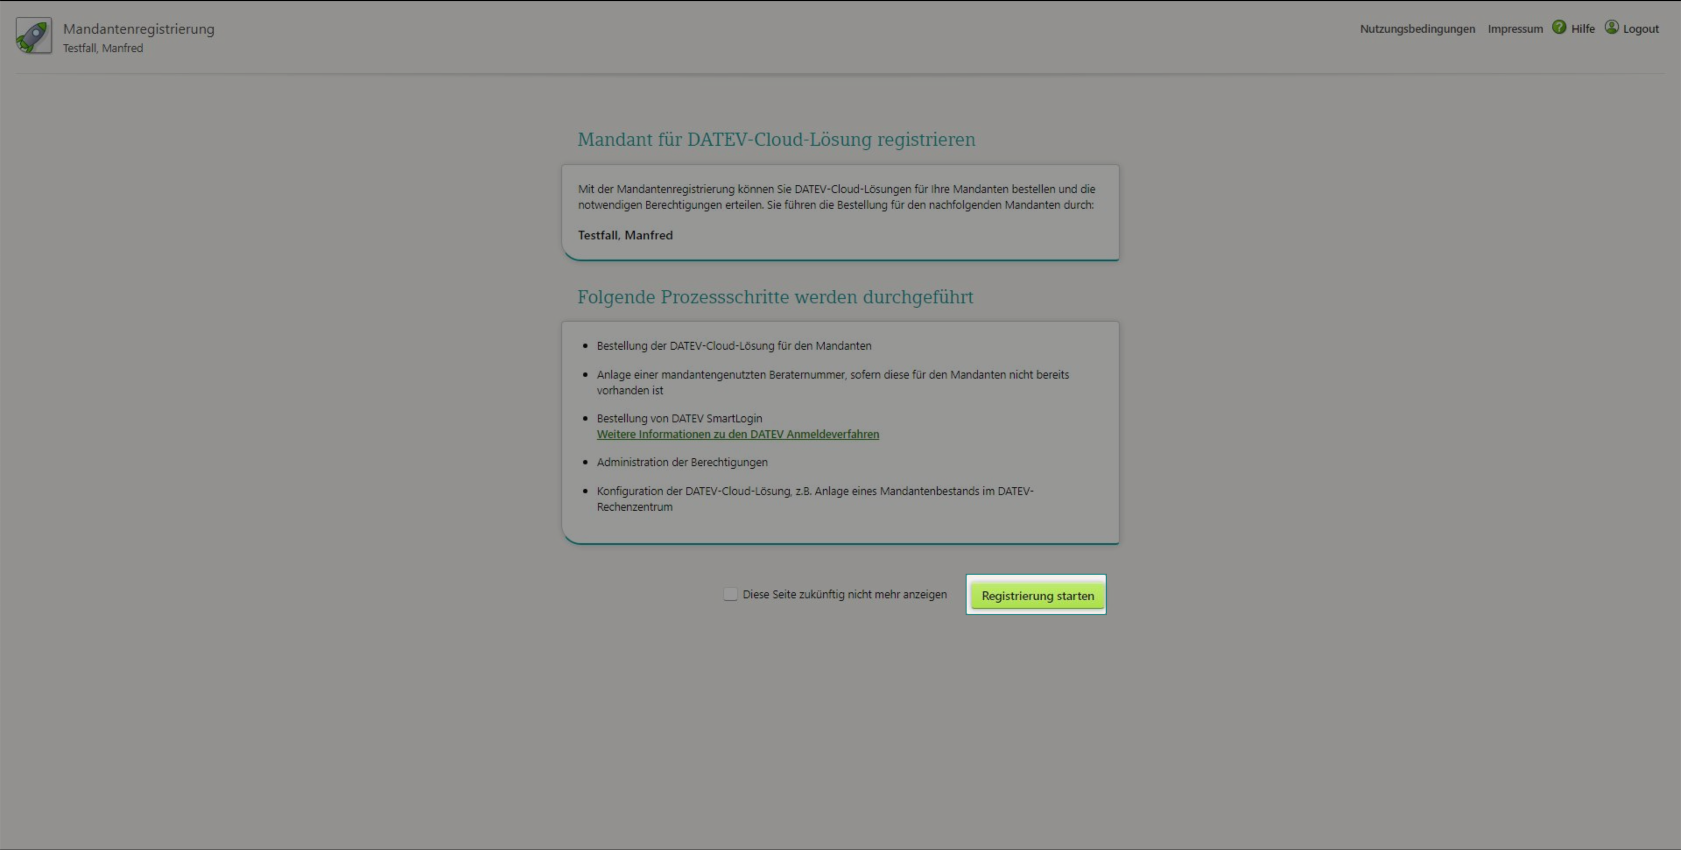Click the 'Diese Seite zukünftig nicht mehr anzeigen' label
The image size is (1681, 850).
pyautogui.click(x=844, y=594)
